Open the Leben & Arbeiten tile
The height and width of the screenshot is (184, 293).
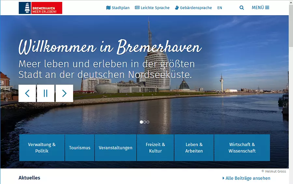coord(194,148)
